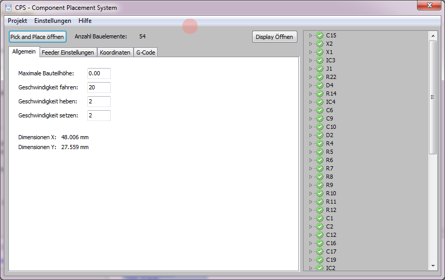Click the scroll up arrow of component list
445x280 pixels.
point(433,36)
